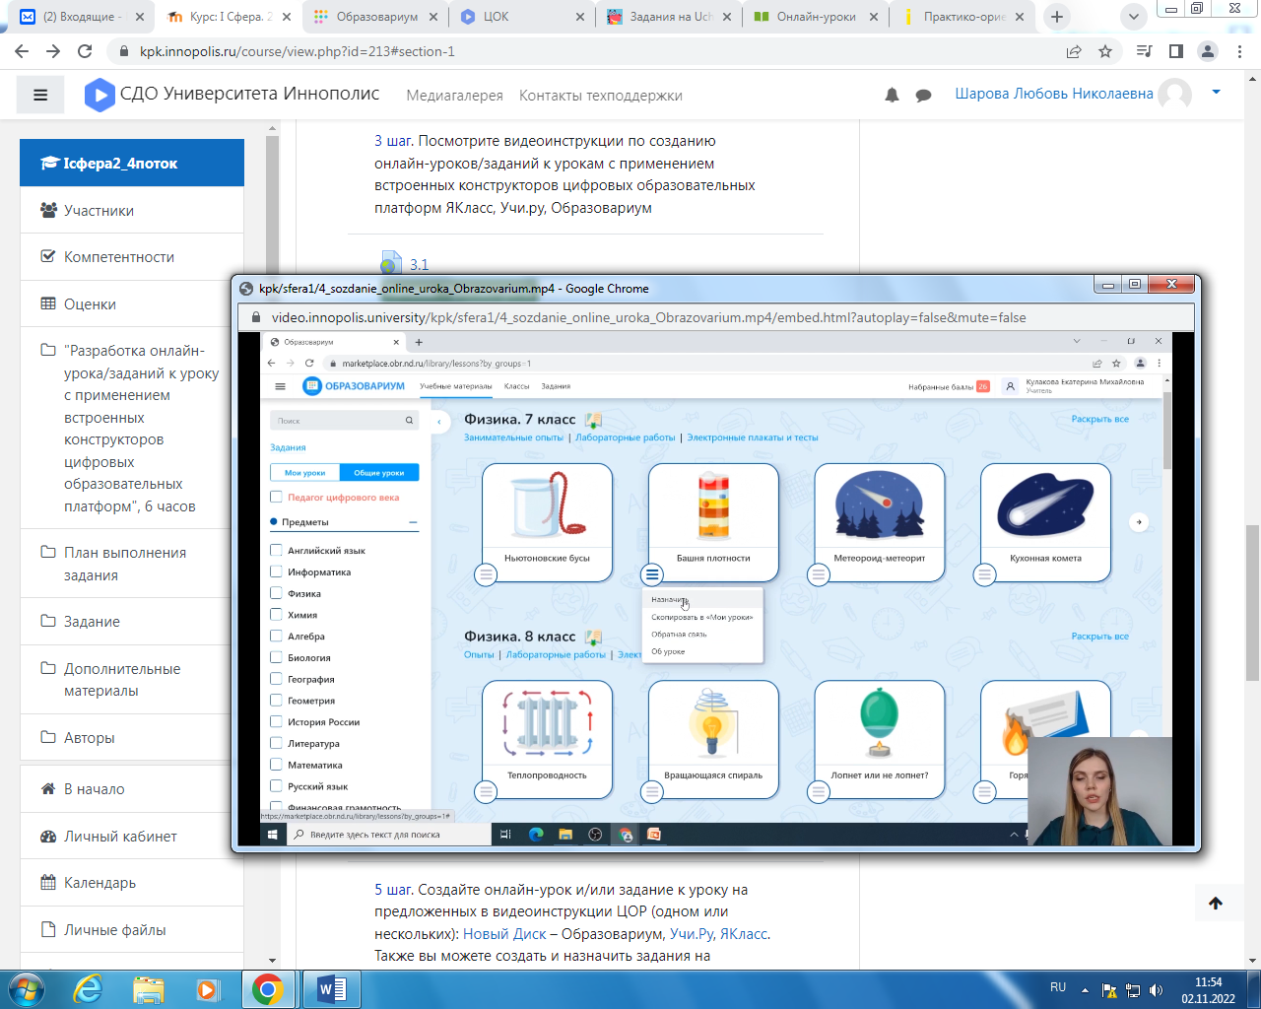Open menu icon of Ньютоновские бусы card
Viewport: 1261px width, 1009px height.
click(486, 574)
